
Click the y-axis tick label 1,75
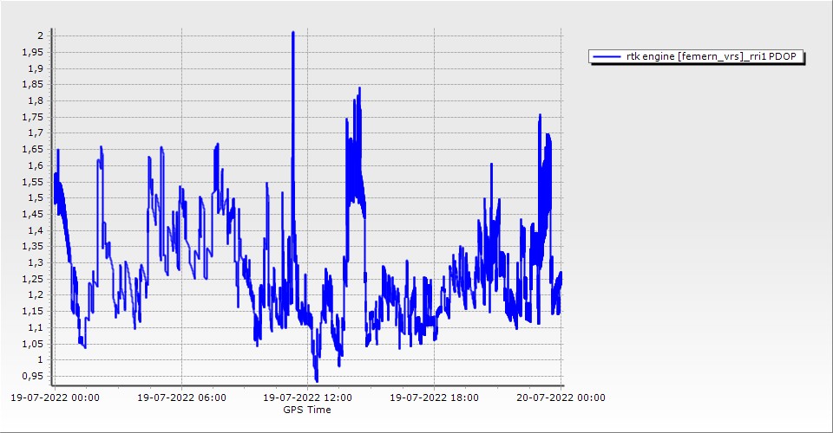click(x=31, y=117)
